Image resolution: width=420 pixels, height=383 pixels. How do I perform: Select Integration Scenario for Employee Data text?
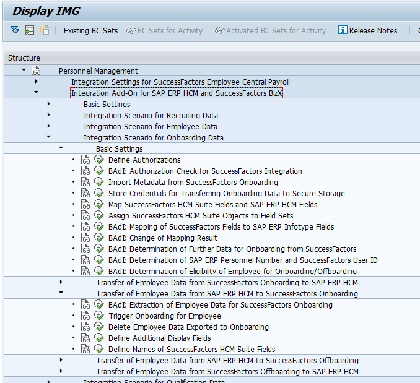click(x=151, y=126)
